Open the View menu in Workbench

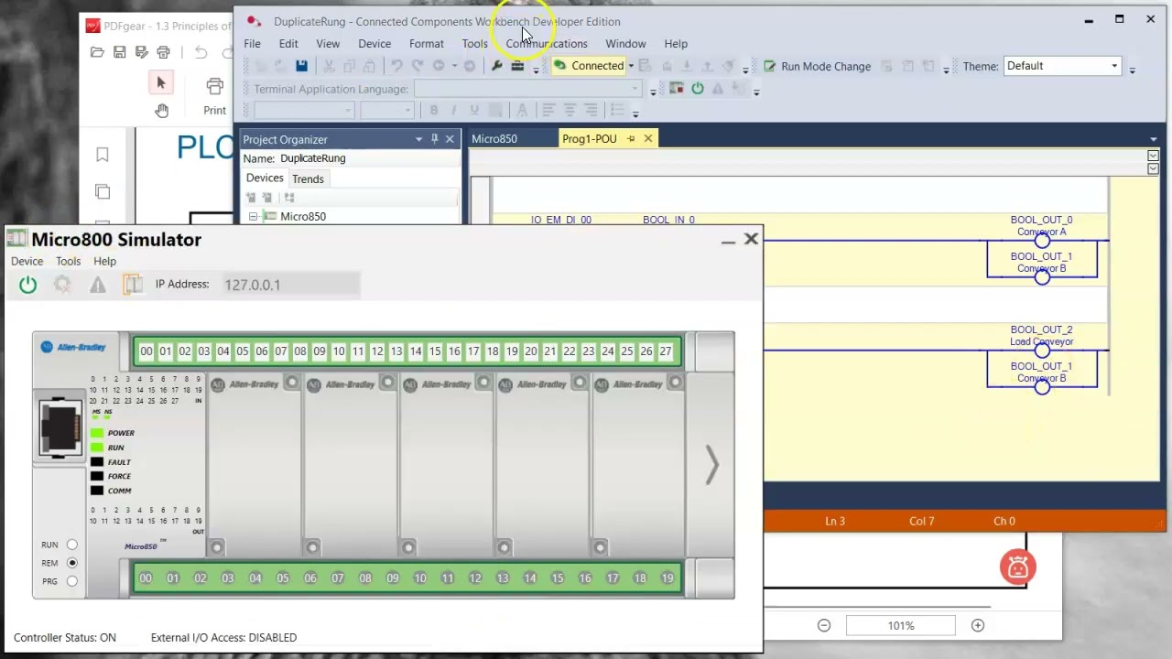click(328, 44)
